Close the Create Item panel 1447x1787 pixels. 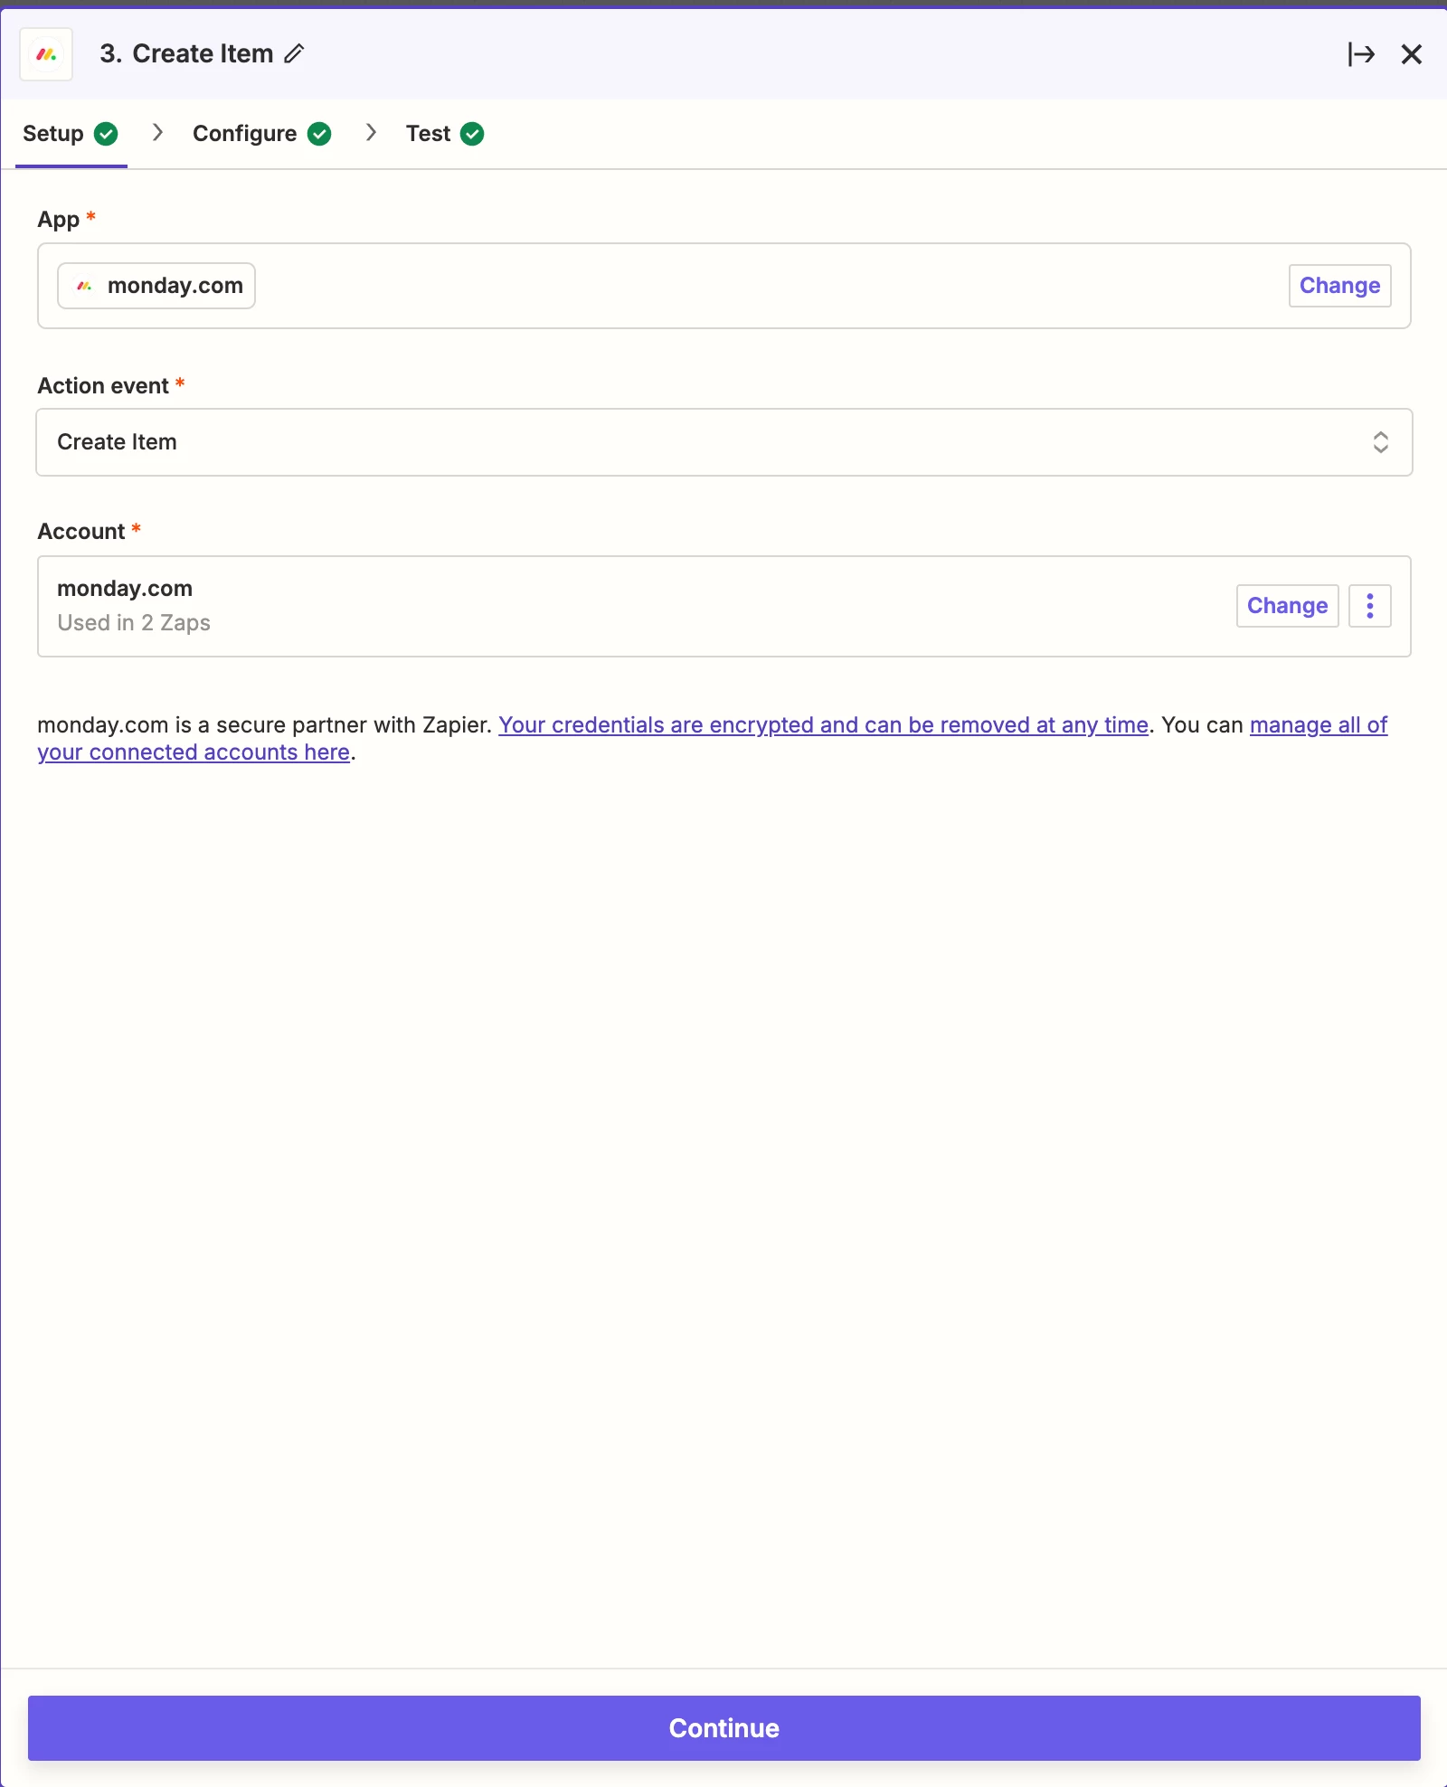[1412, 54]
